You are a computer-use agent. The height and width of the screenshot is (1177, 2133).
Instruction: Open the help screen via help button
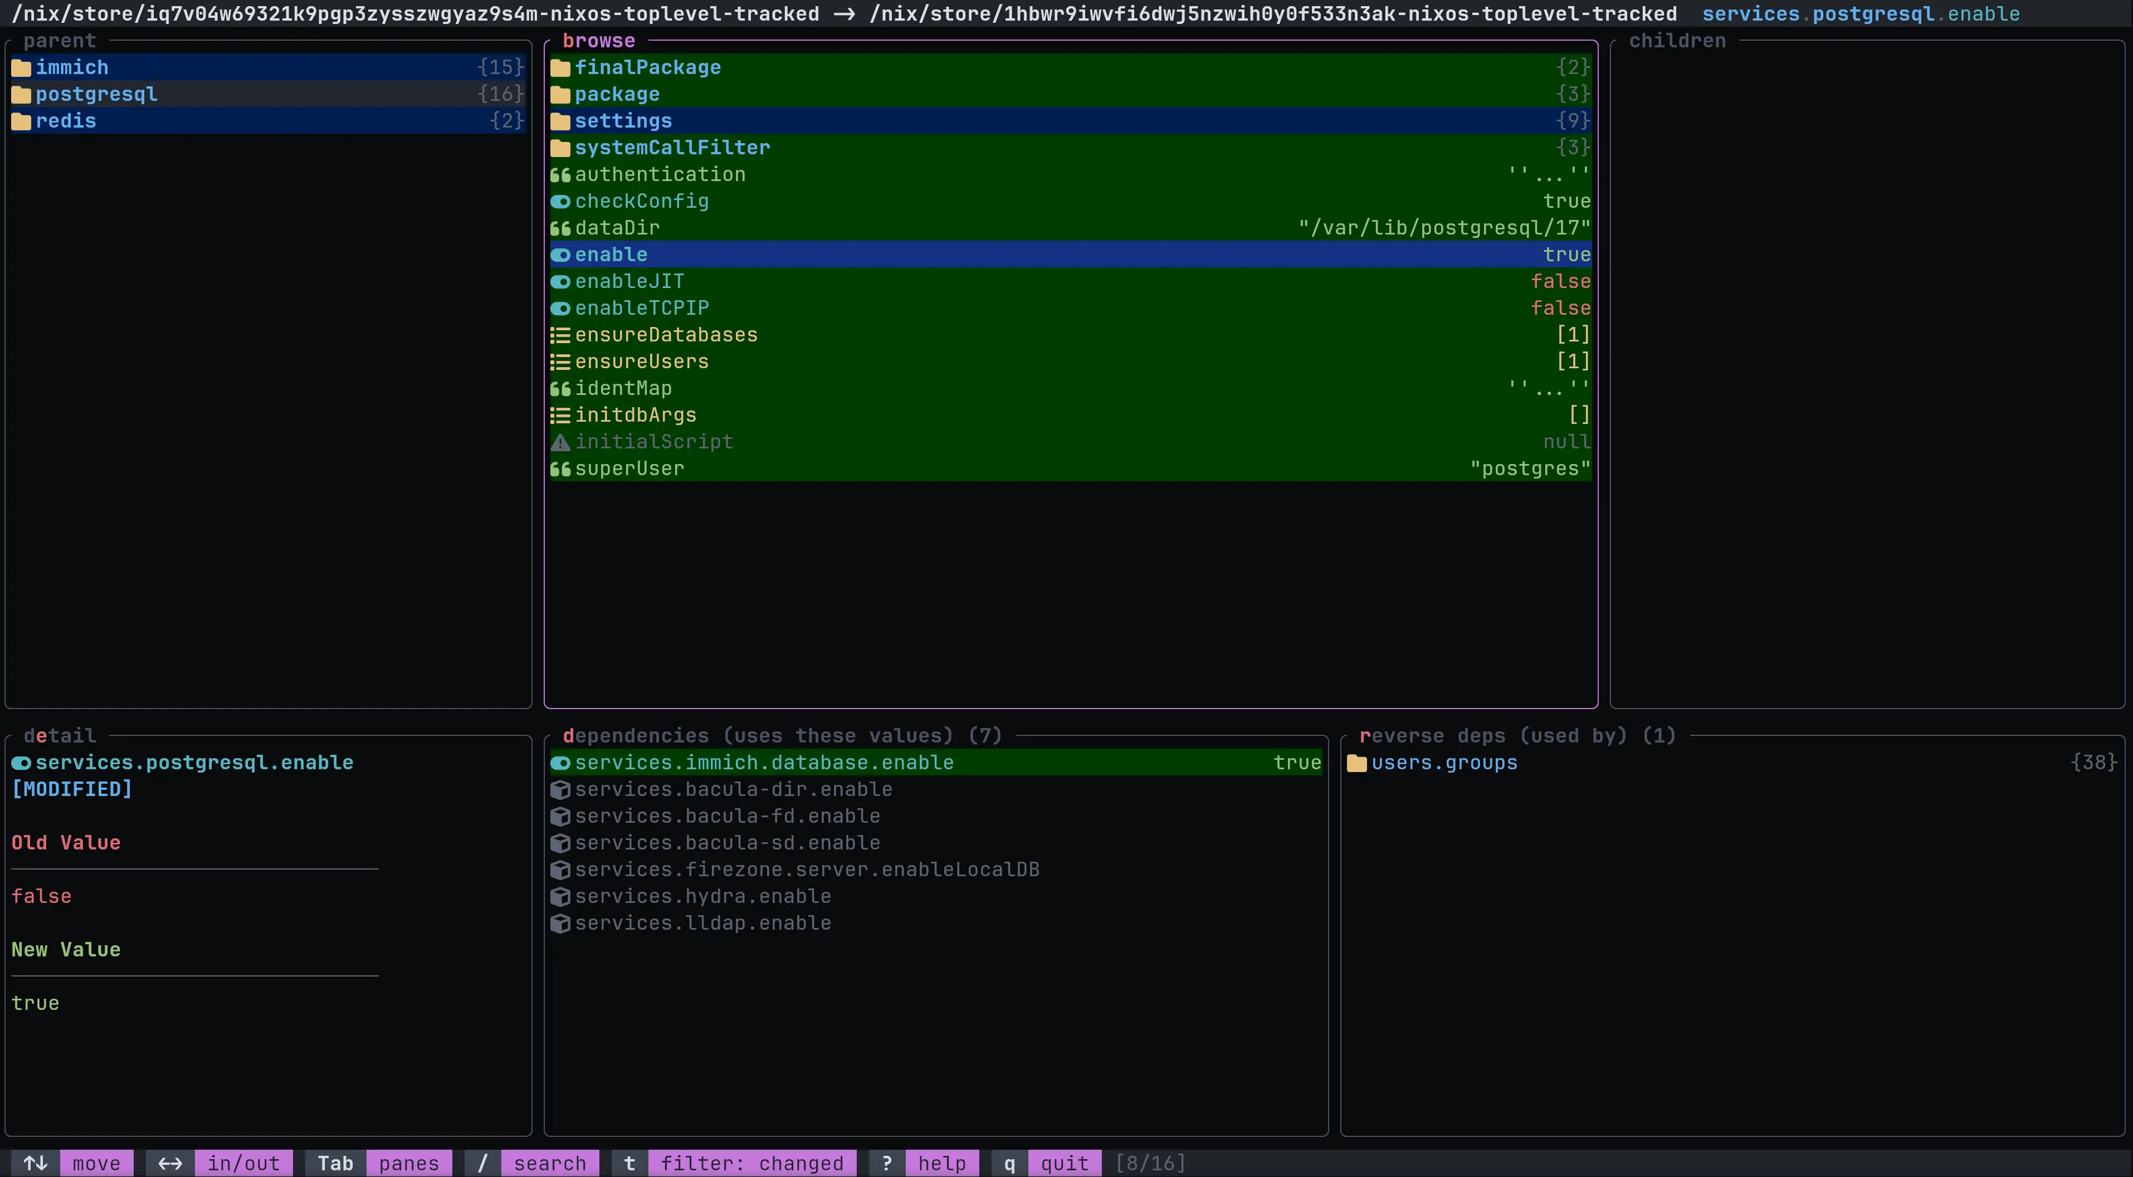pos(941,1162)
